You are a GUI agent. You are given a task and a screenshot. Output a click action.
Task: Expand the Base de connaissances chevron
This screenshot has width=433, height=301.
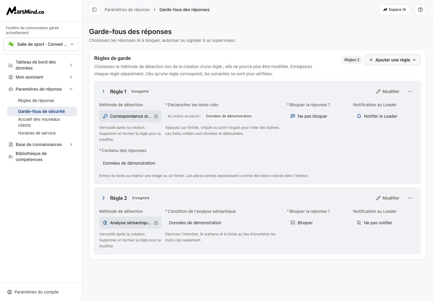(x=71, y=144)
